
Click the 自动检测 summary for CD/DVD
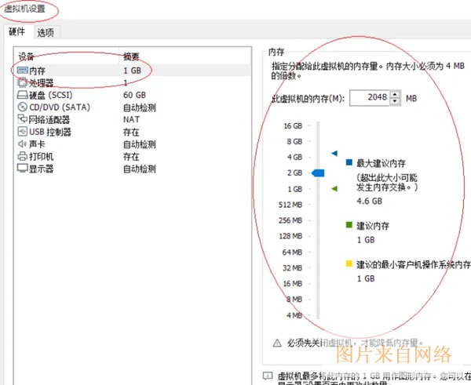(140, 107)
